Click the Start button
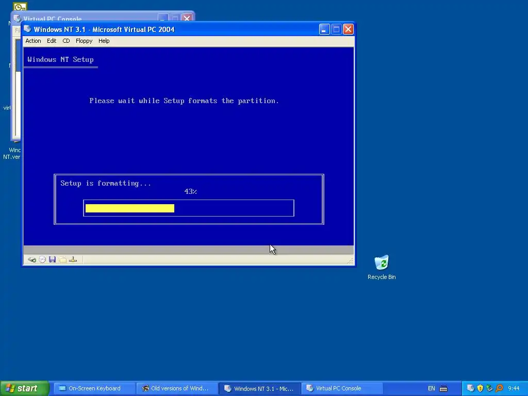 click(24, 388)
